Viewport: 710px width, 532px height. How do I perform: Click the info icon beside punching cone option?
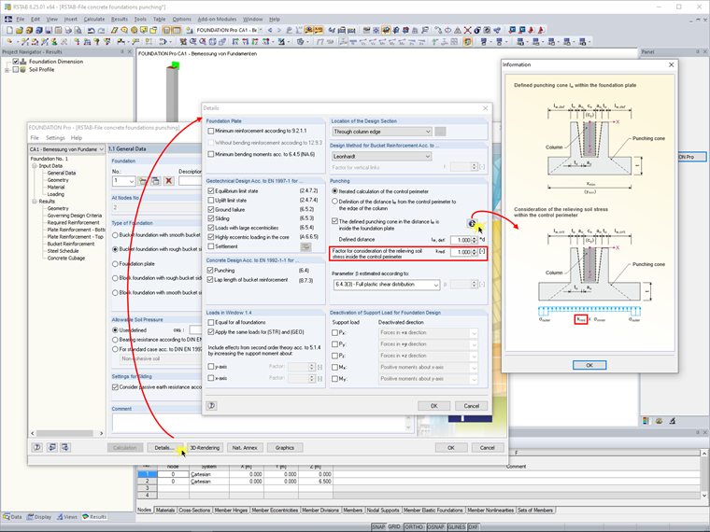(472, 222)
